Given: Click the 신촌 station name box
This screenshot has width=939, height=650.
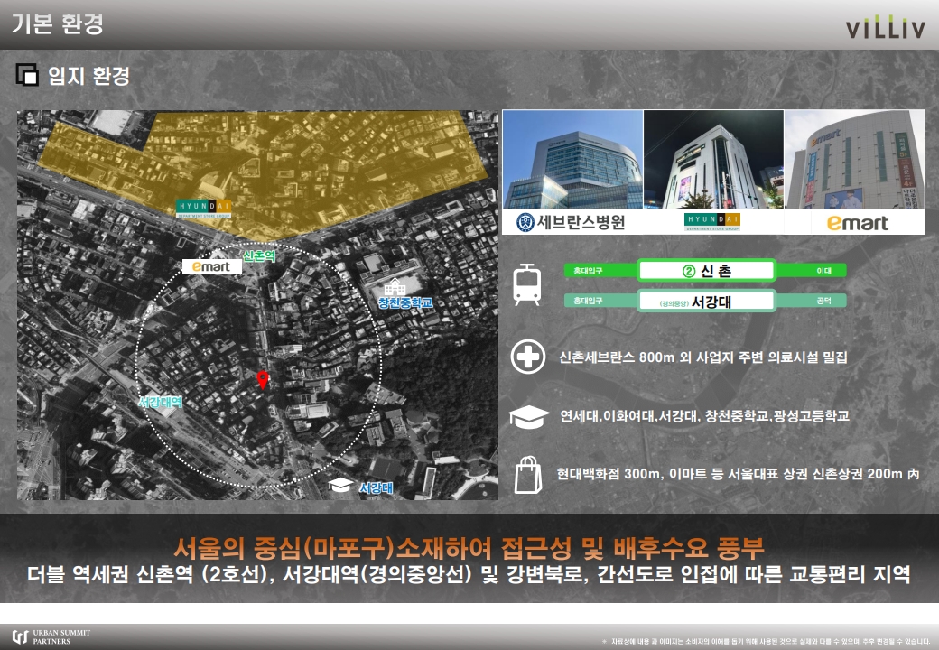Looking at the screenshot, I should coord(707,271).
